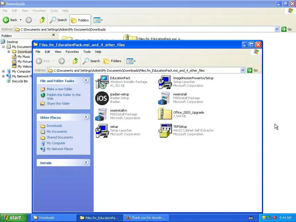Expand the Details panel
Viewport: 296px width, 222px height.
point(86,162)
